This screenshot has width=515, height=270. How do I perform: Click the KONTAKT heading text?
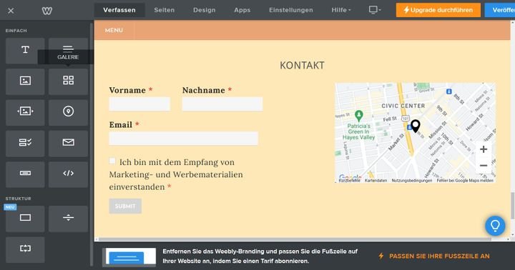point(302,65)
